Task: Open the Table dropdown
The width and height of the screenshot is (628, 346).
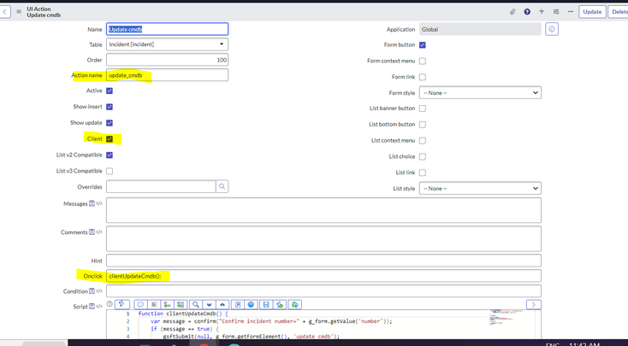Action: click(x=167, y=44)
